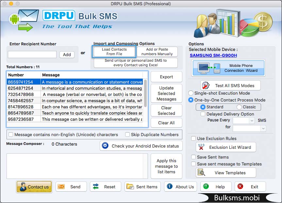This screenshot has width=282, height=203.
Task: Click the yellow minimize window button
Action: 11,3
